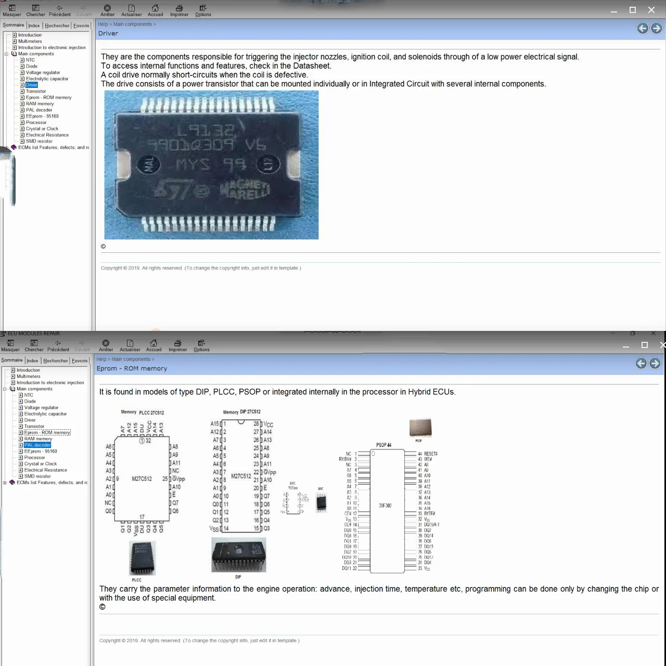The width and height of the screenshot is (666, 666).
Task: Switch to the Index tab
Action: click(x=34, y=25)
